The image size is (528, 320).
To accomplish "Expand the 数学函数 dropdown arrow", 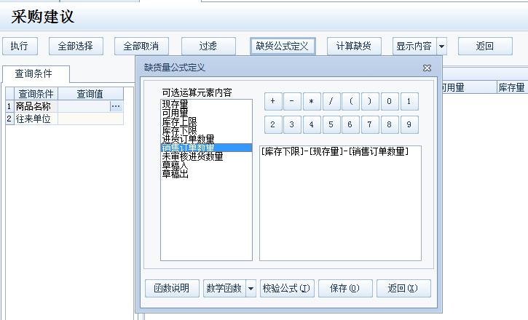I will tap(251, 289).
